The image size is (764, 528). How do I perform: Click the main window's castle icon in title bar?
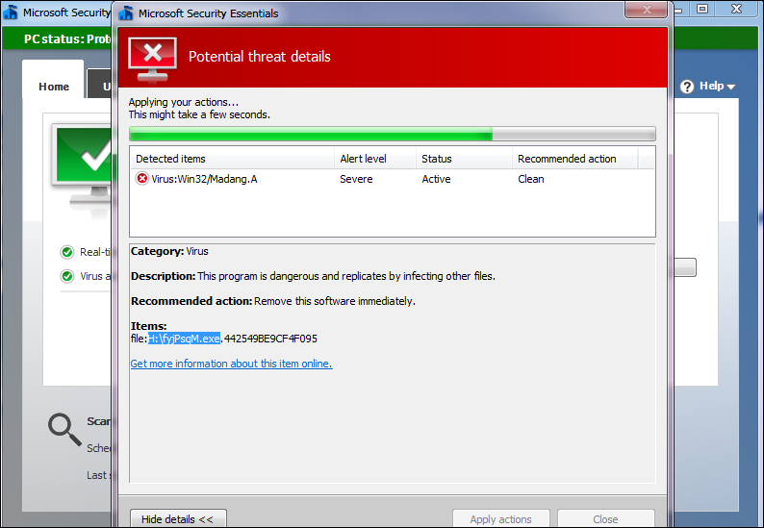pyautogui.click(x=11, y=13)
